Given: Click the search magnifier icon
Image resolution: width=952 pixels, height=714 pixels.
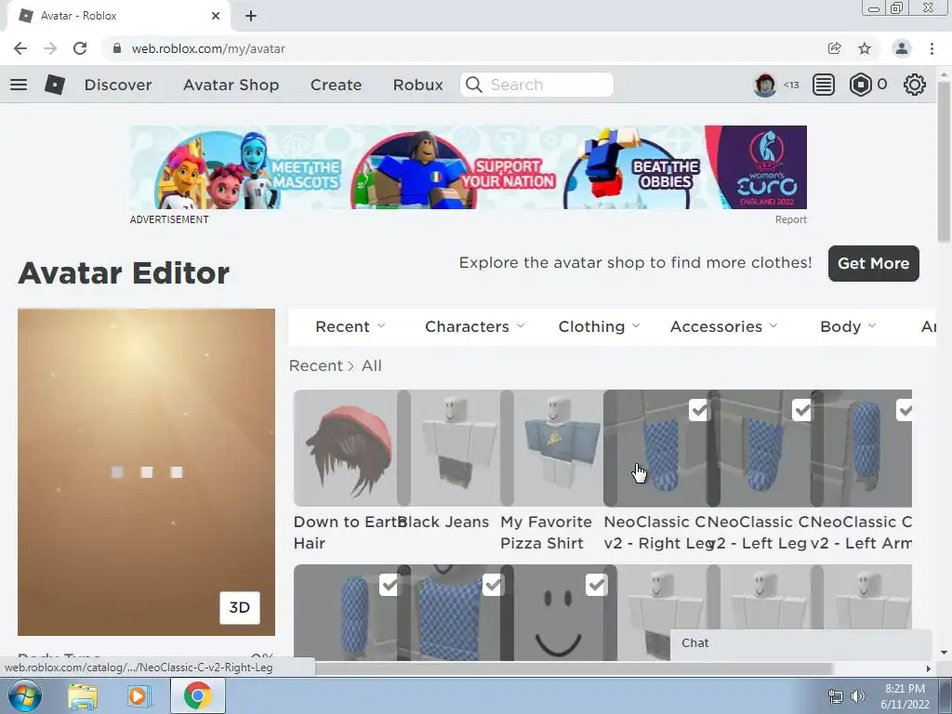Looking at the screenshot, I should 473,85.
